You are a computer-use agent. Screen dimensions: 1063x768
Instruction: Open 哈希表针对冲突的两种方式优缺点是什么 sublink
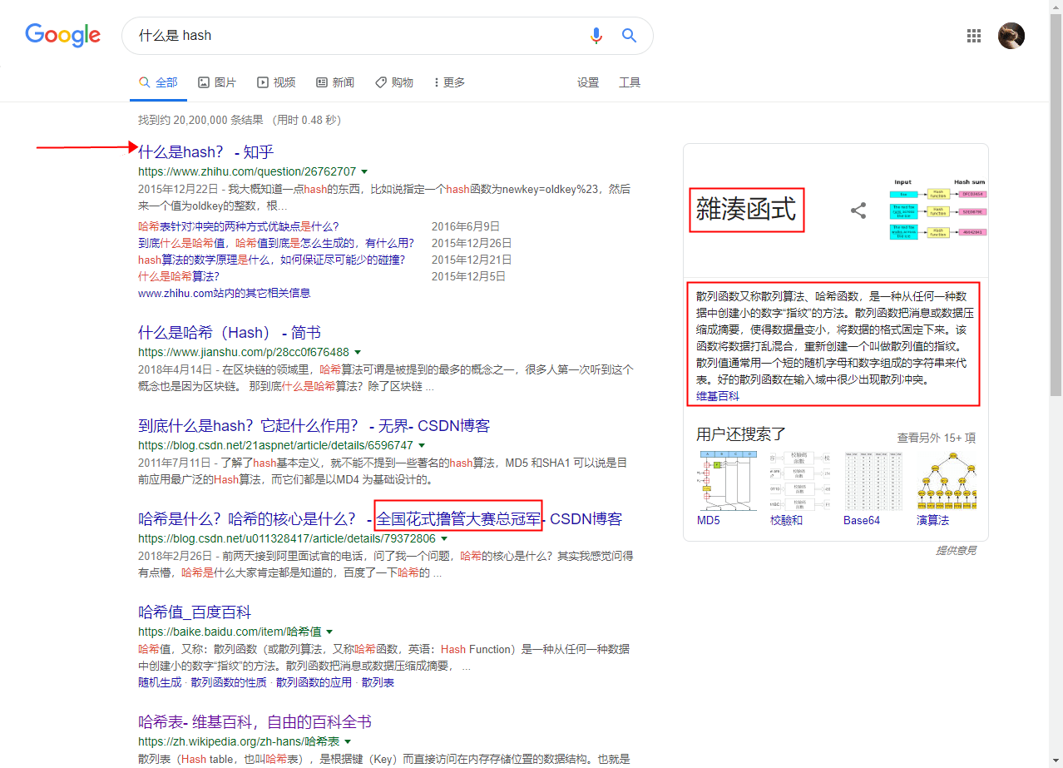click(x=239, y=226)
